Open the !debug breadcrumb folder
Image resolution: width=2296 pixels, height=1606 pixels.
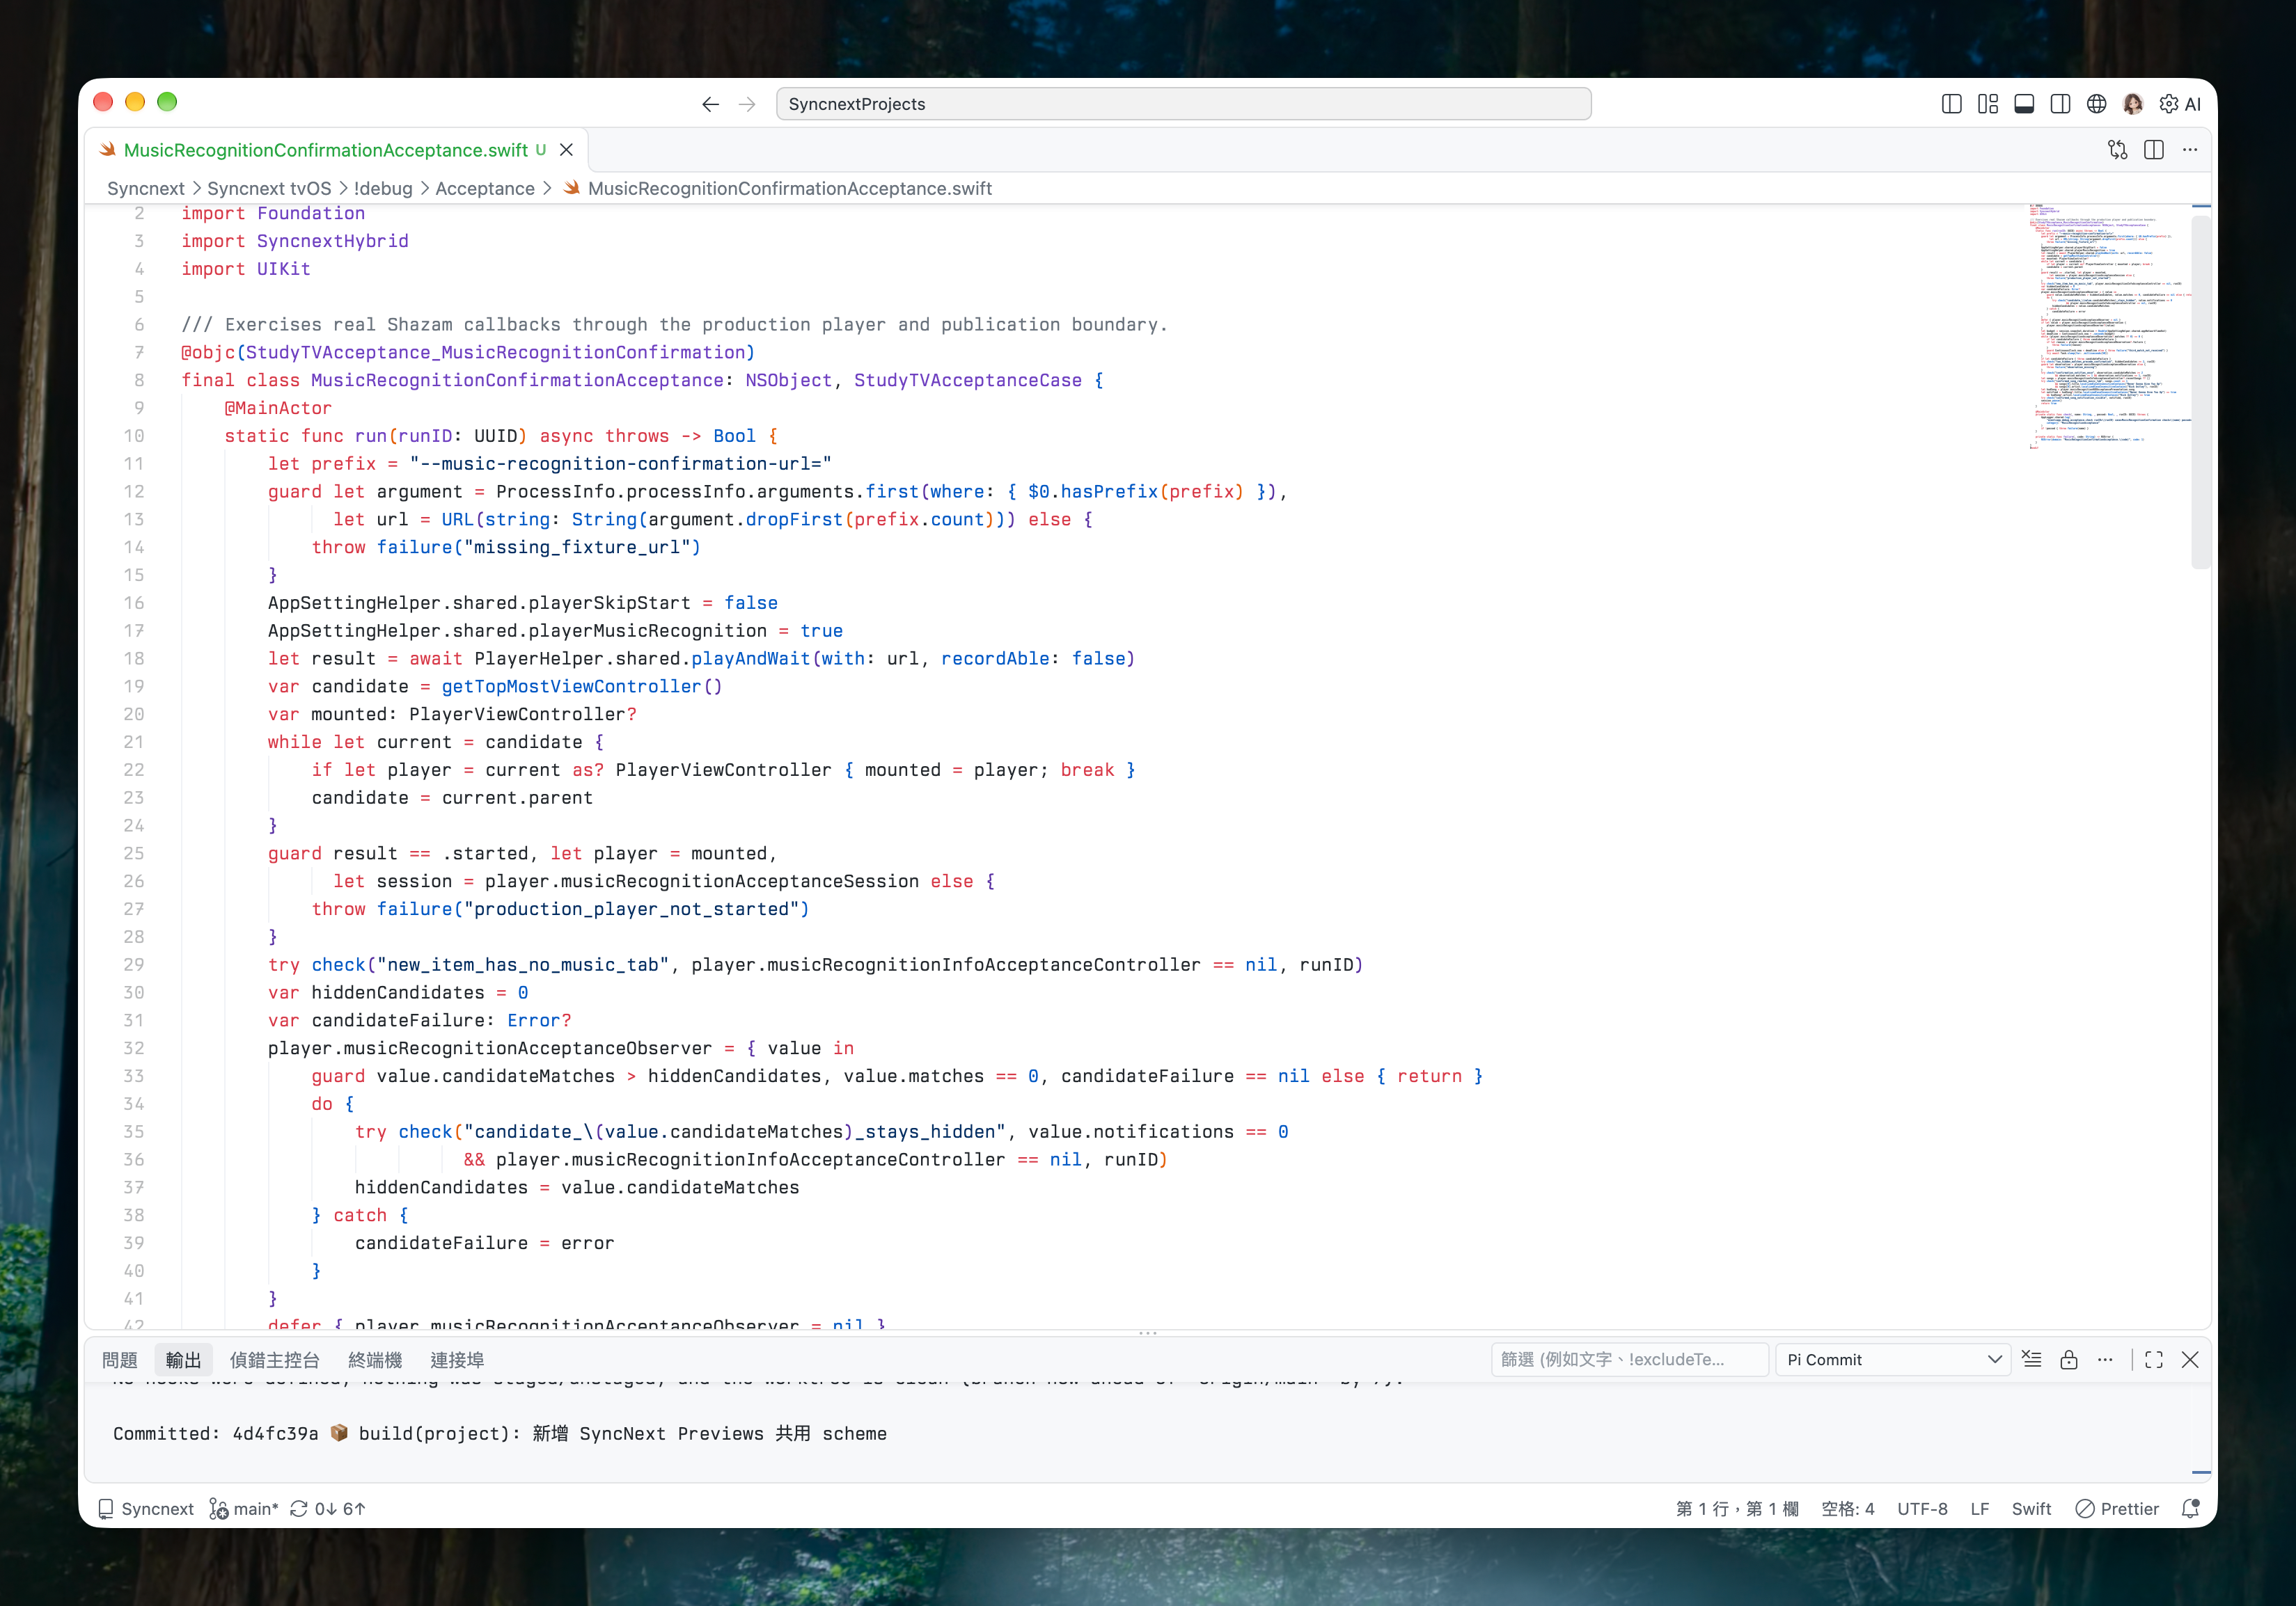383,189
